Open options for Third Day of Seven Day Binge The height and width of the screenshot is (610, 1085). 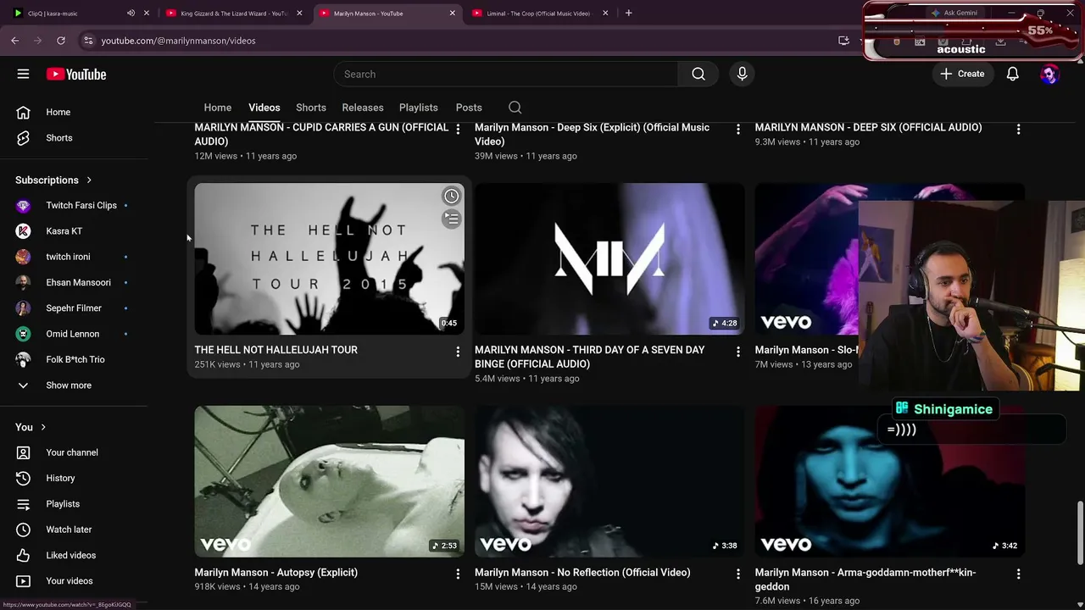point(738,351)
